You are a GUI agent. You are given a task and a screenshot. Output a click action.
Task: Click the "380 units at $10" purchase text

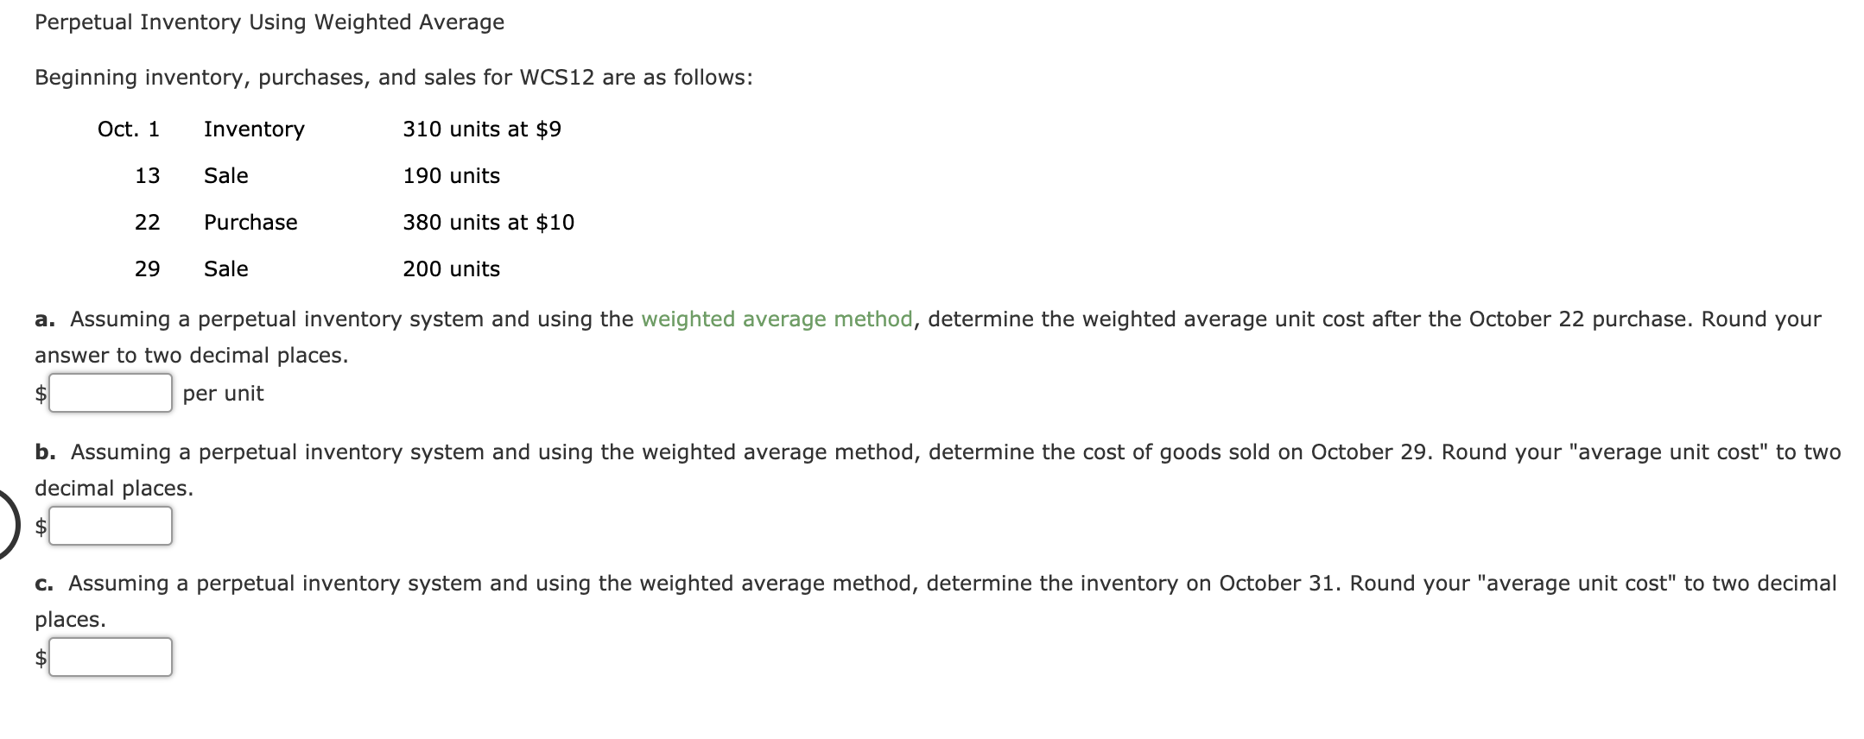487,222
